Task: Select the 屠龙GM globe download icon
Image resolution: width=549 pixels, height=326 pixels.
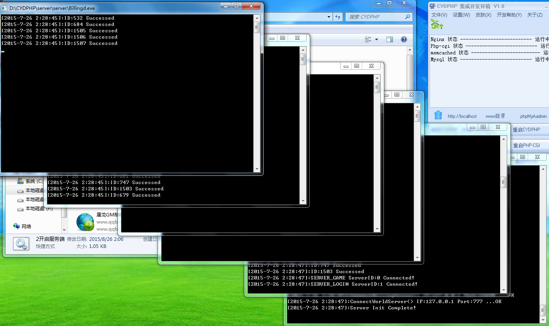Action: [85, 222]
